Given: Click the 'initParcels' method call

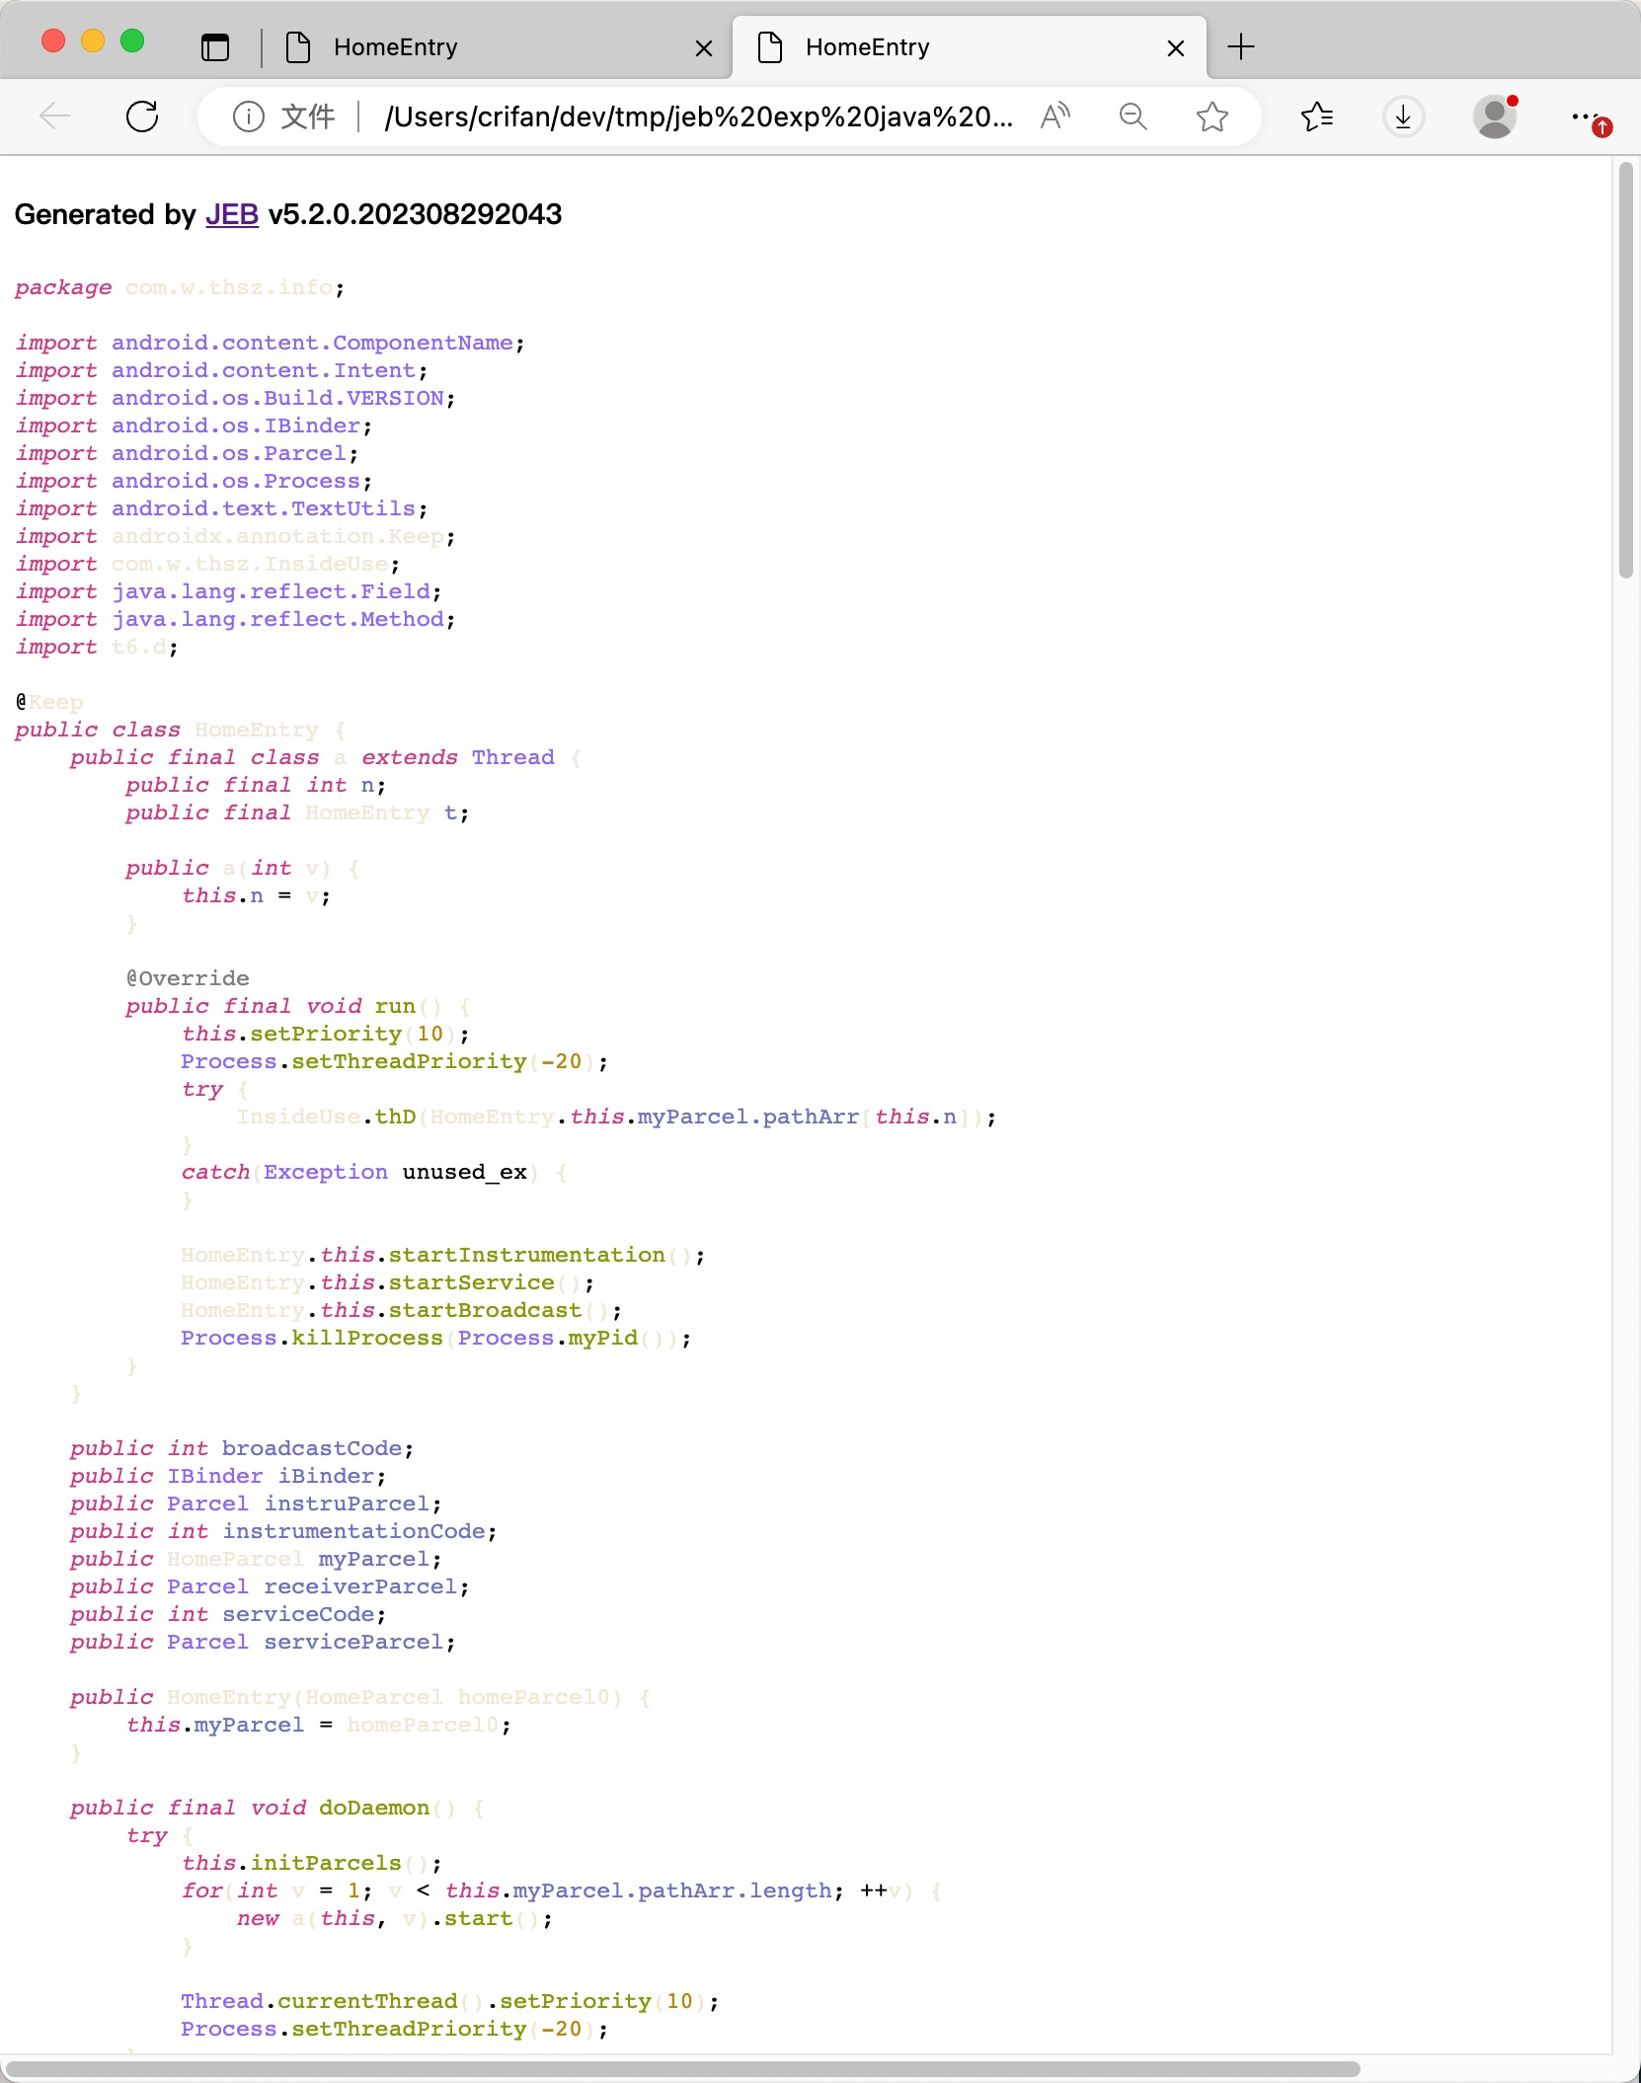Looking at the screenshot, I should pos(326,1863).
